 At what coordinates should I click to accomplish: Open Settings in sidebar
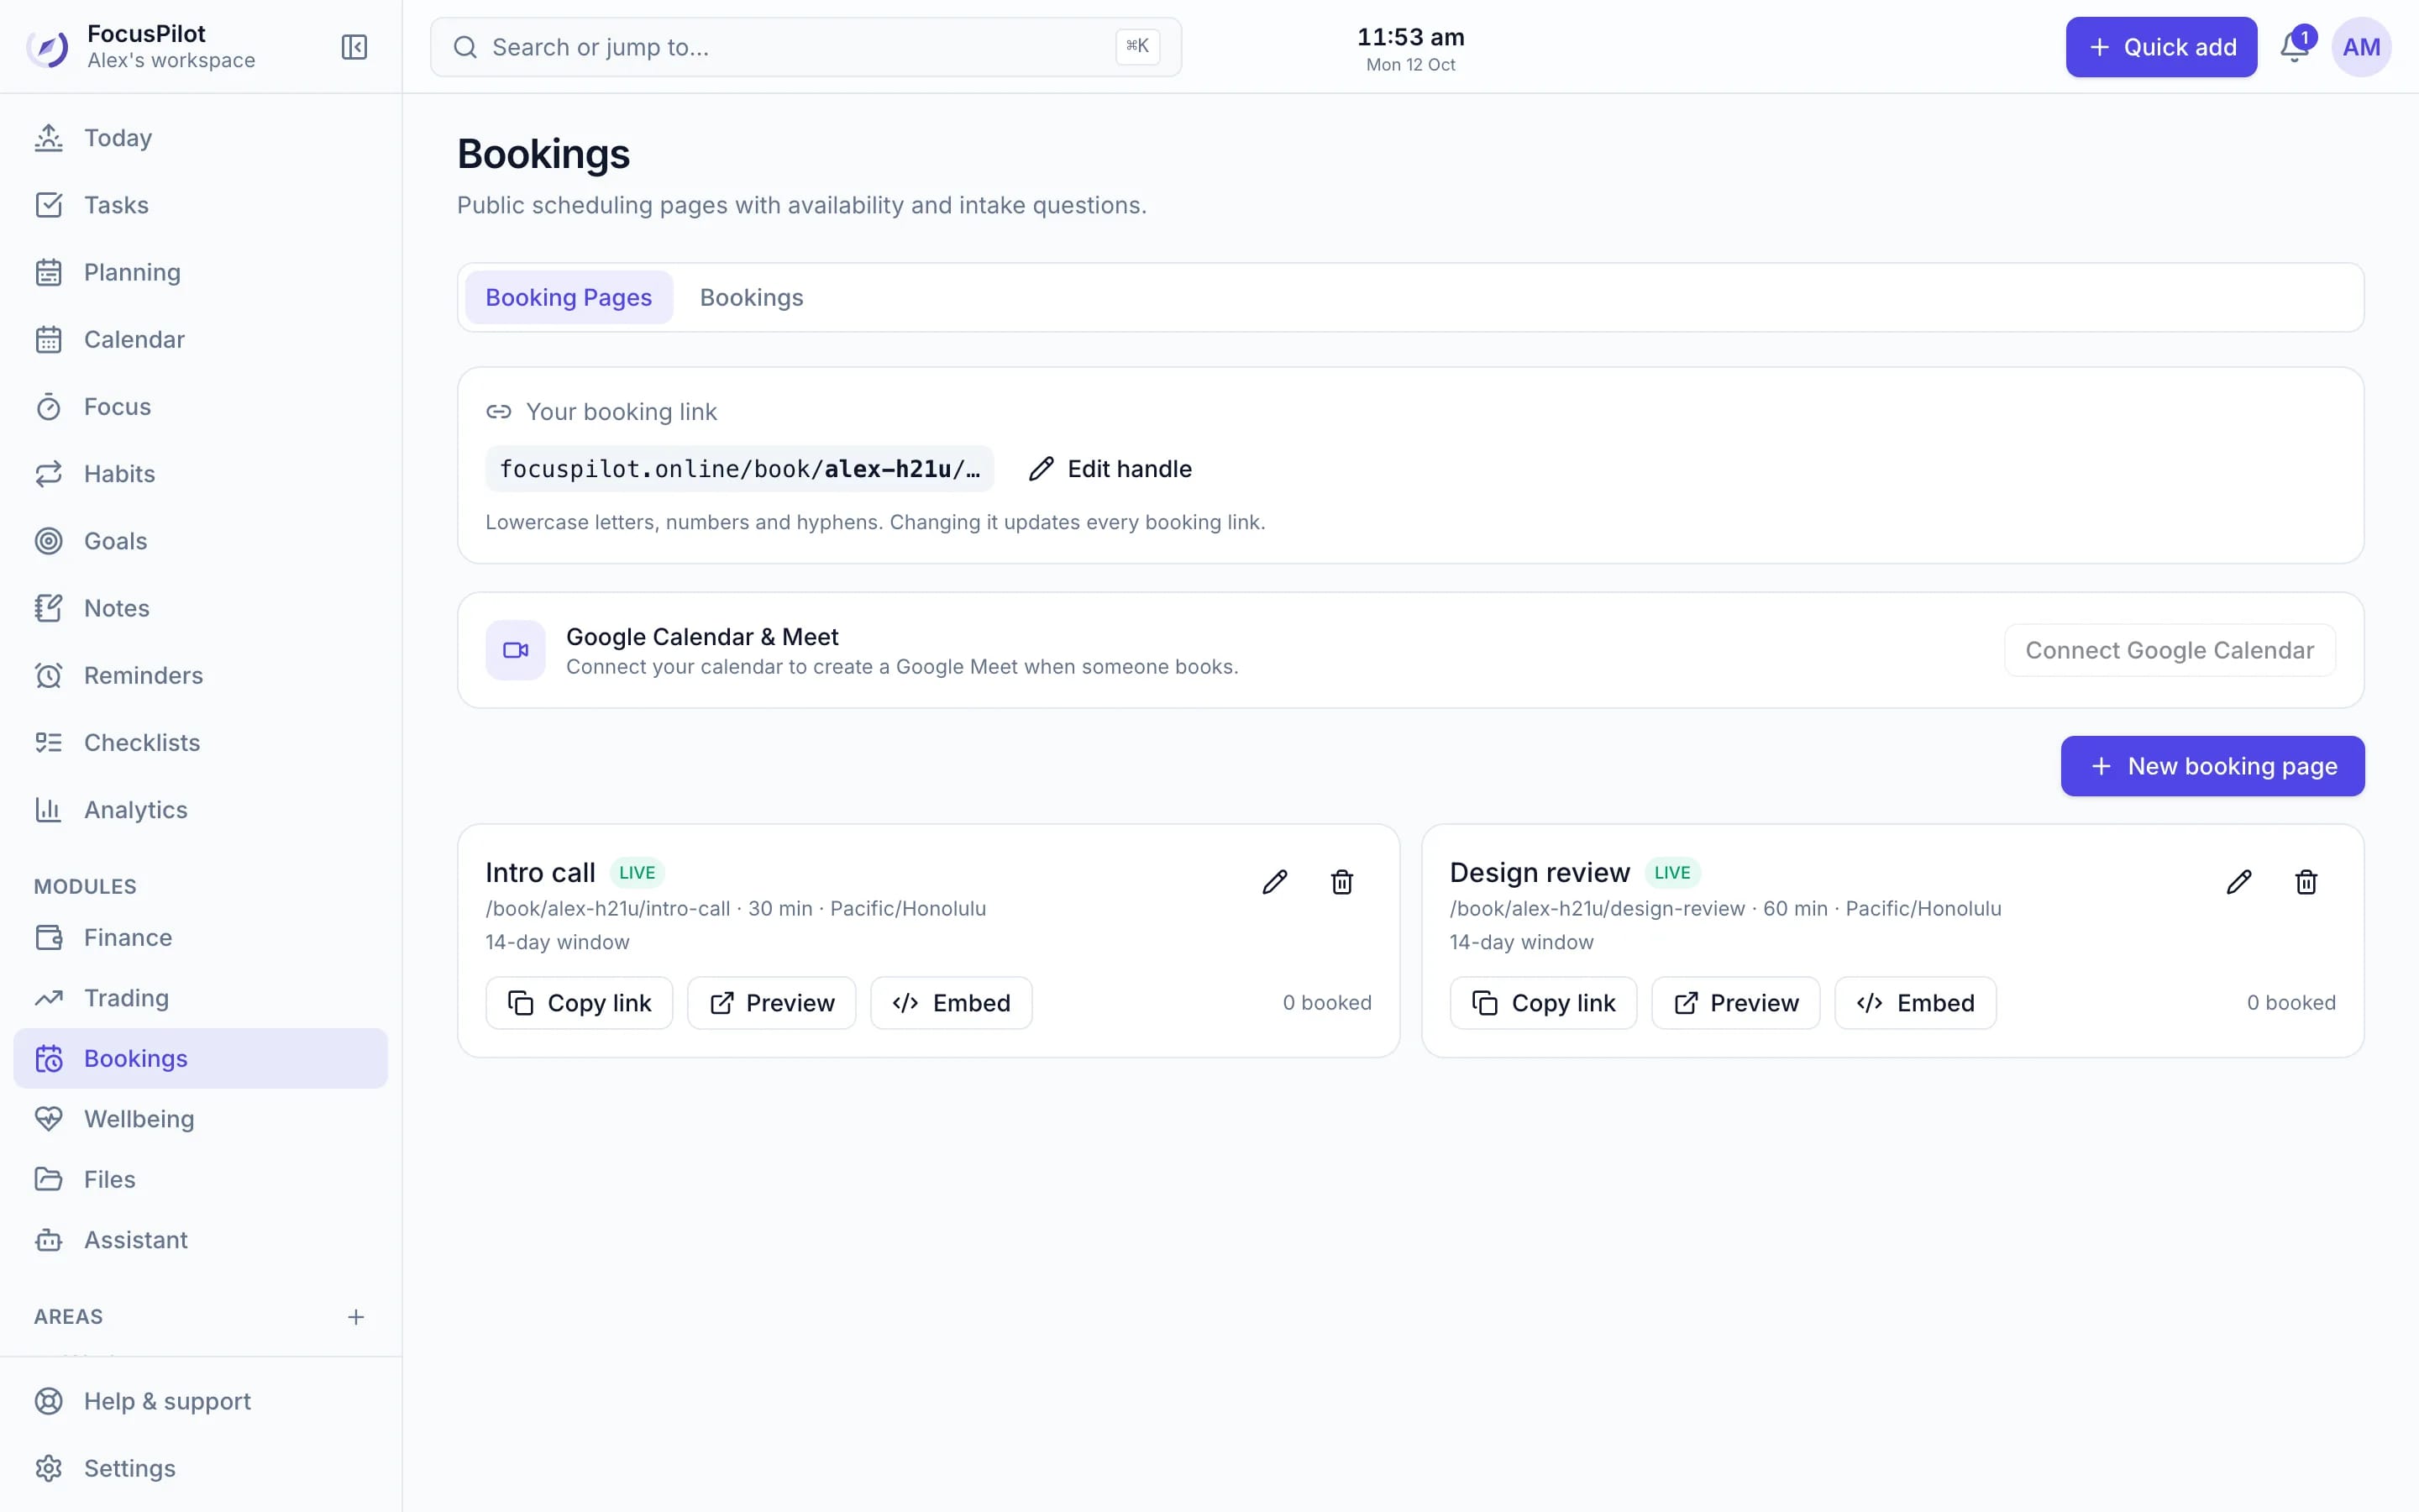tap(200, 1468)
